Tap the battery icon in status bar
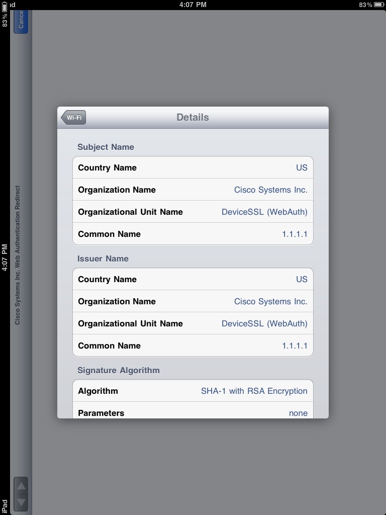 pyautogui.click(x=378, y=5)
